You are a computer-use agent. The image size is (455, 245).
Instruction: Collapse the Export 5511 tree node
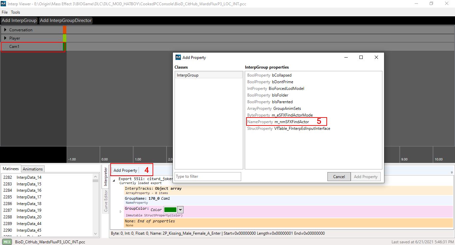coord(114,180)
